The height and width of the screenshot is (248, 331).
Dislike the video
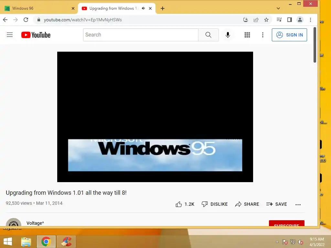coord(215,204)
